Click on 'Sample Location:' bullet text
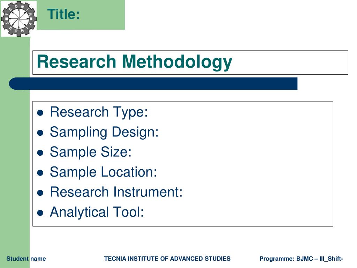The height and width of the screenshot is (268, 357). pyautogui.click(x=103, y=172)
